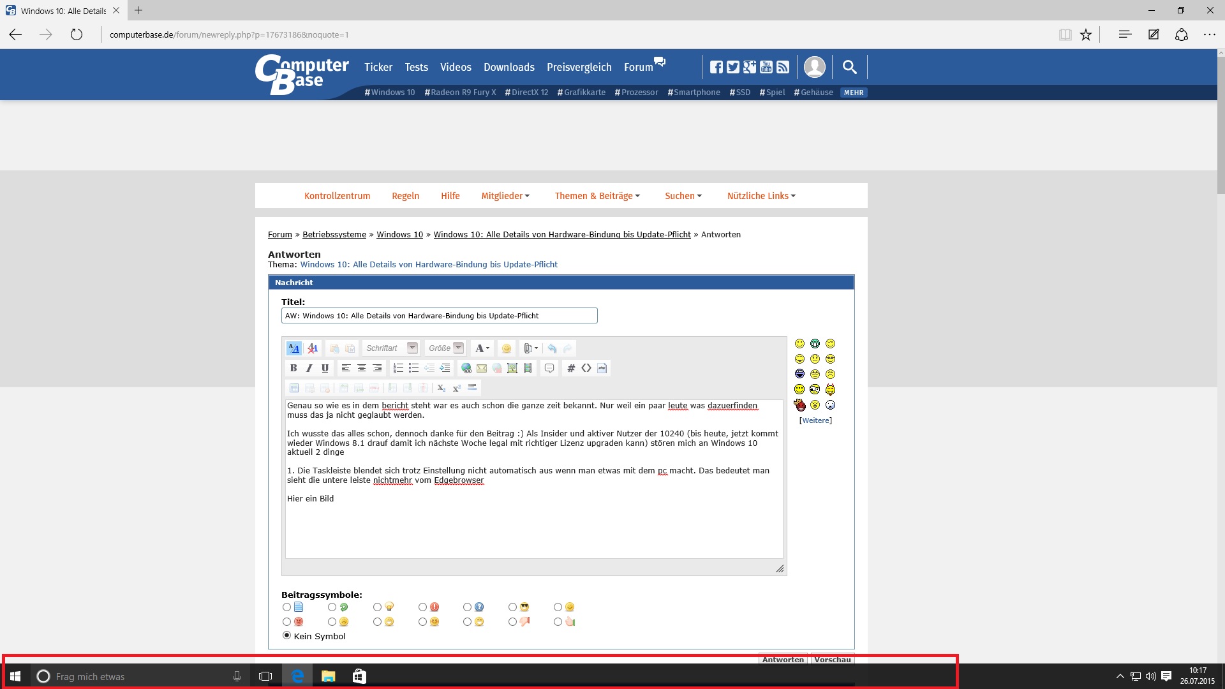Apply superscript formatting

[457, 388]
